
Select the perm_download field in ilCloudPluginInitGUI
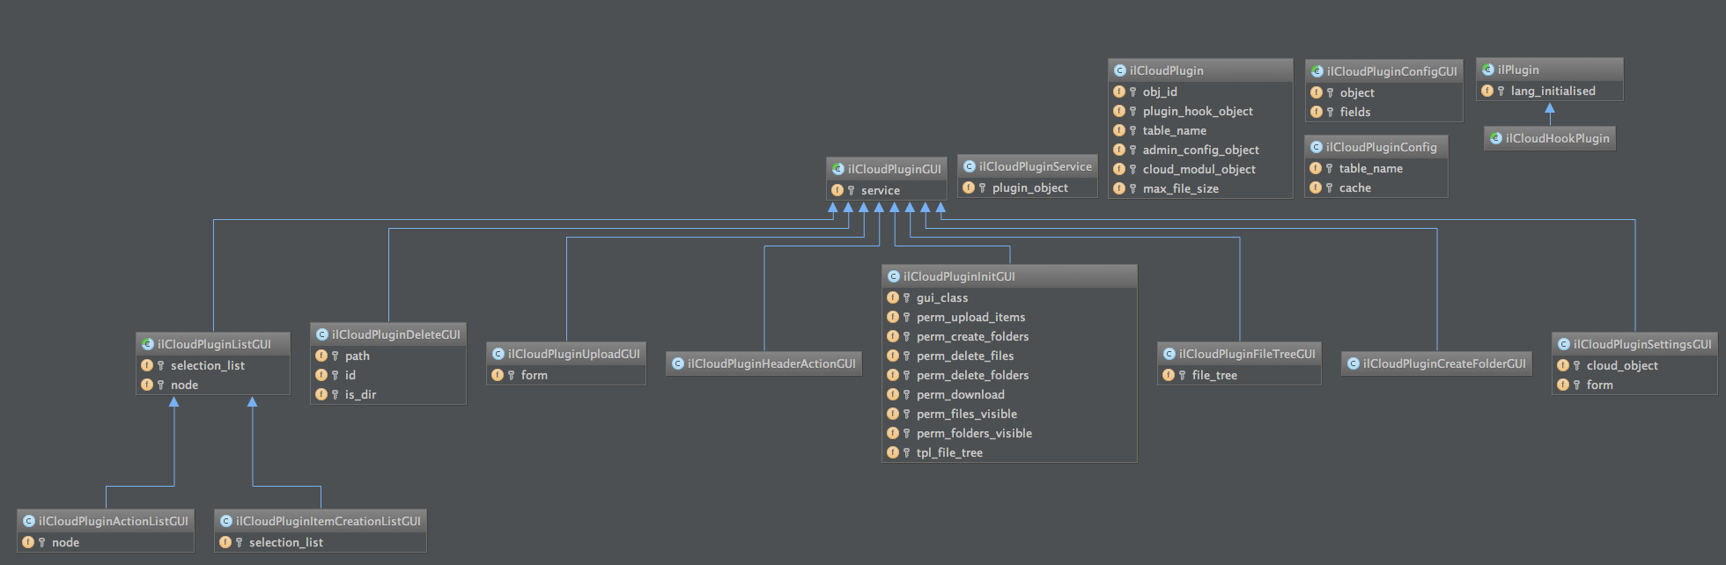click(960, 394)
